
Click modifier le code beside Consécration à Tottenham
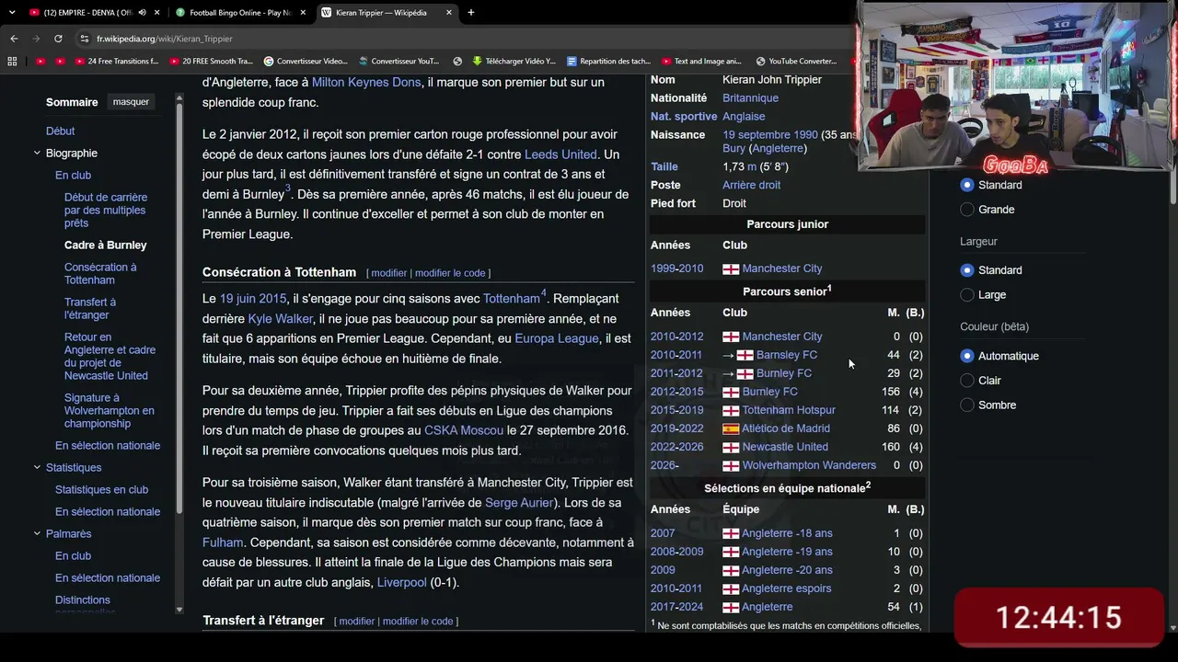pos(450,273)
